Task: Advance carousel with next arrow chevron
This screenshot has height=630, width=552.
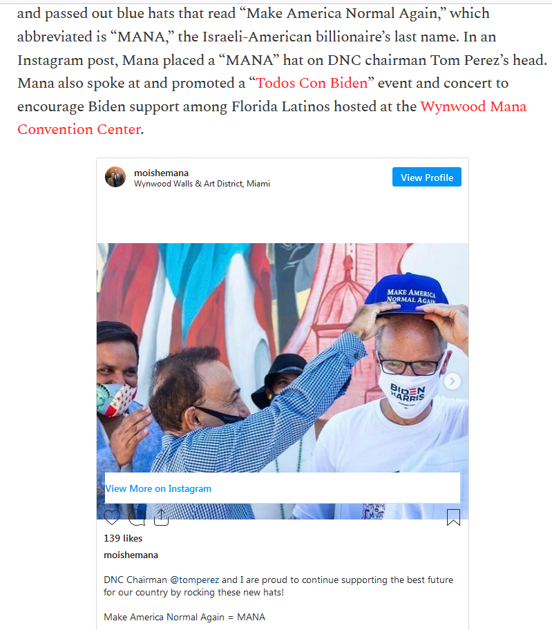Action: point(452,381)
